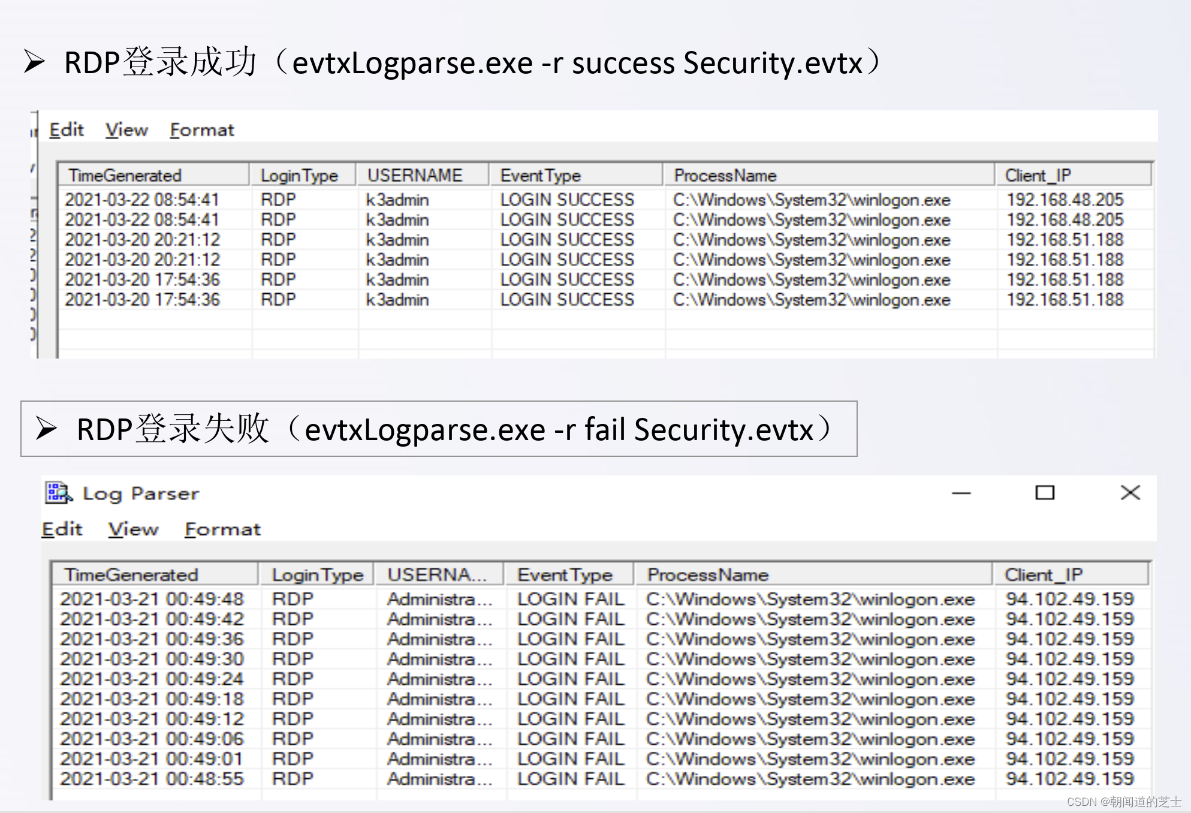This screenshot has width=1191, height=813.
Task: Open the View menu in the success log window
Action: pos(126,130)
